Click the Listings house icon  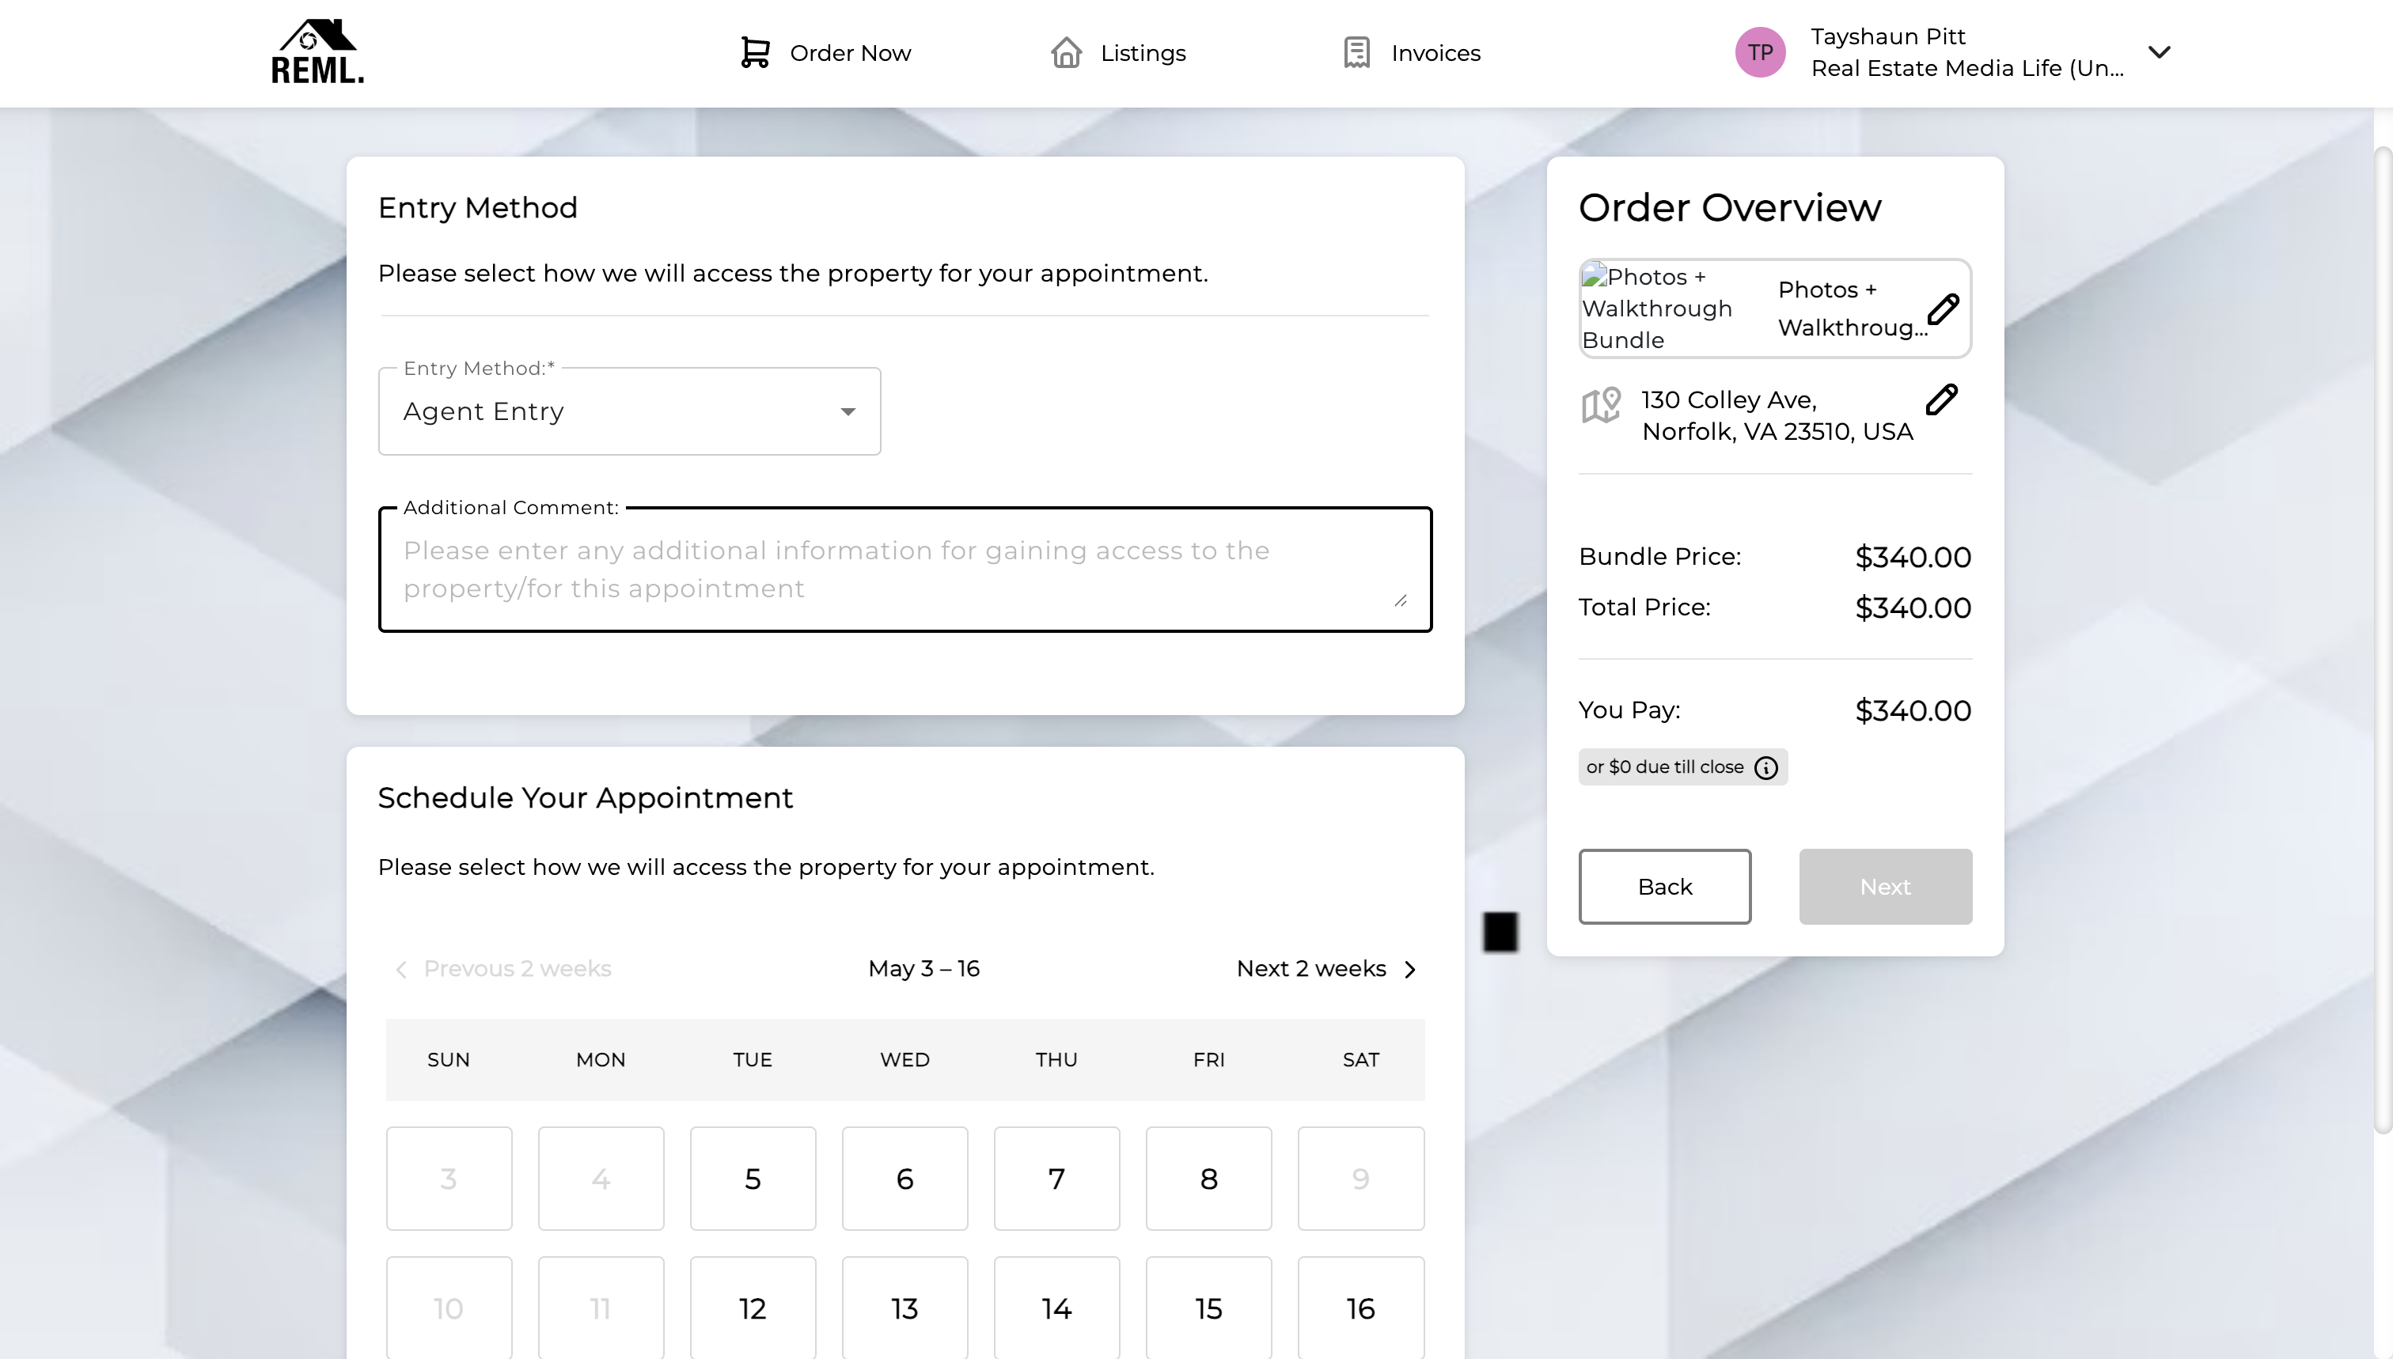[x=1066, y=52]
